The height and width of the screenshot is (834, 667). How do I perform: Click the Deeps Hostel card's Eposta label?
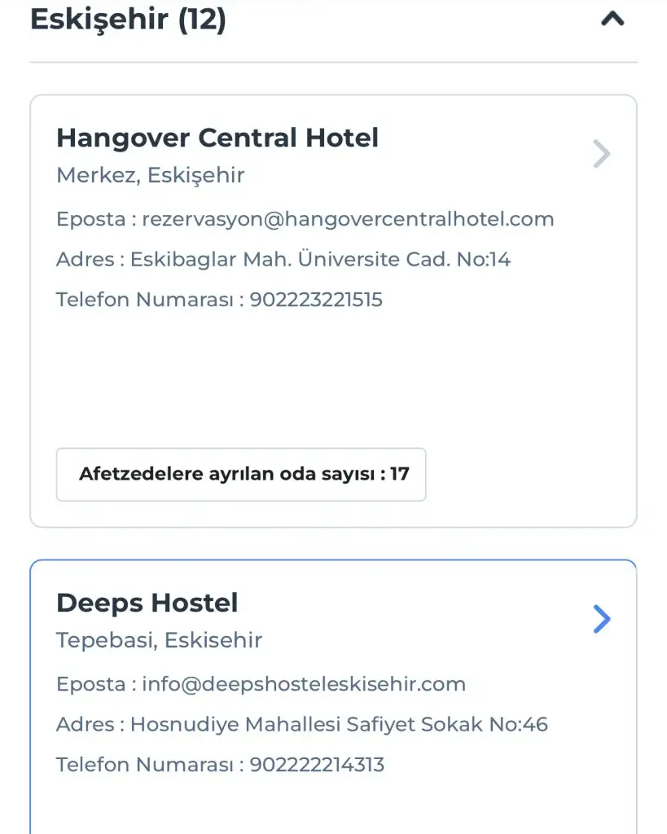pyautogui.click(x=90, y=684)
